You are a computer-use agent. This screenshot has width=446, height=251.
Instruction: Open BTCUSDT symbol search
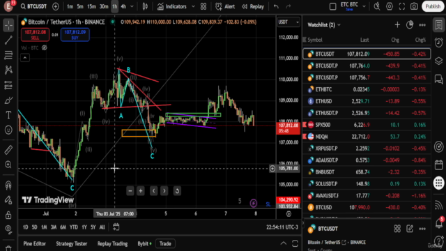pos(33,6)
